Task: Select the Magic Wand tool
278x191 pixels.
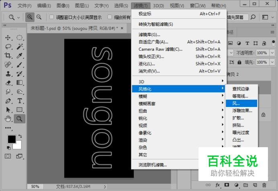Action: [x=20, y=47]
